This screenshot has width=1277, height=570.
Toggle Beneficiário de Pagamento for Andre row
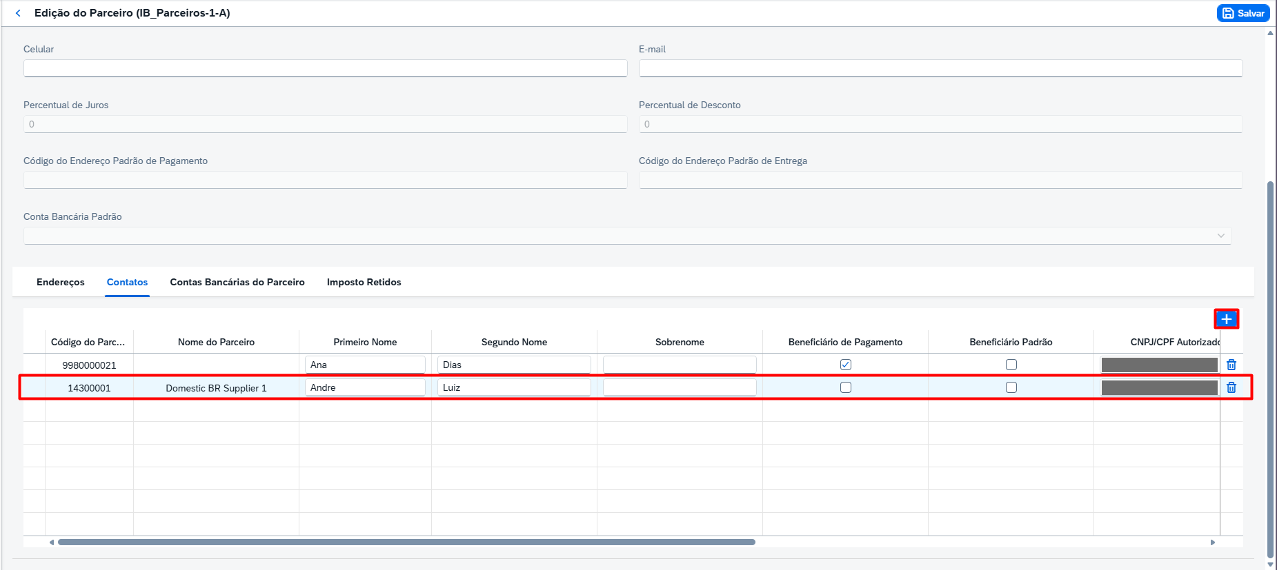846,387
